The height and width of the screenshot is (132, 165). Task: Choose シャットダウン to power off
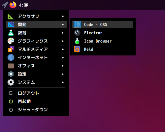[x=36, y=110]
